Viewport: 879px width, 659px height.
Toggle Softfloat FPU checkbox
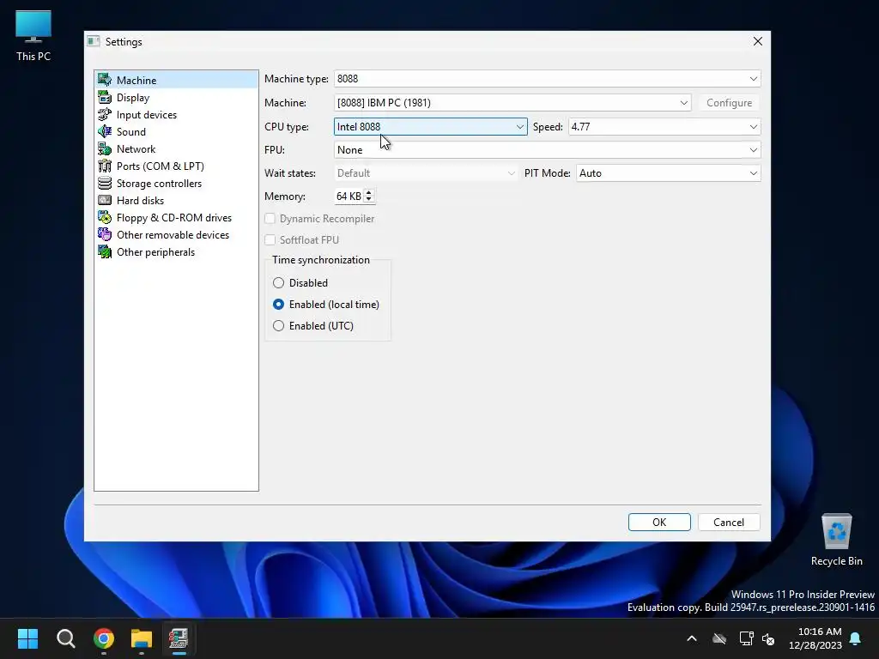pyautogui.click(x=270, y=240)
